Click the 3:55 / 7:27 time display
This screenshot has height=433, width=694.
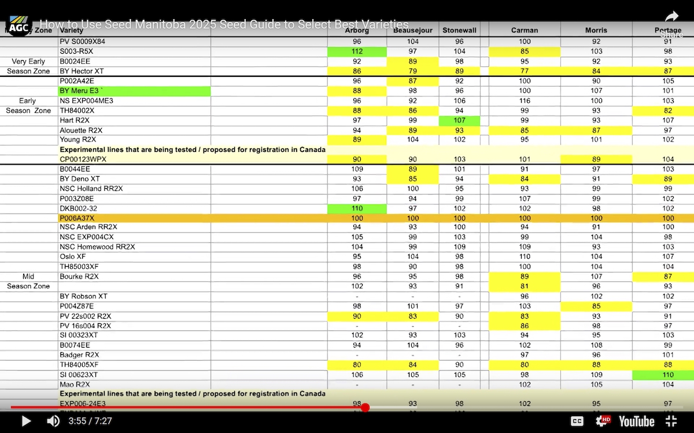point(90,421)
